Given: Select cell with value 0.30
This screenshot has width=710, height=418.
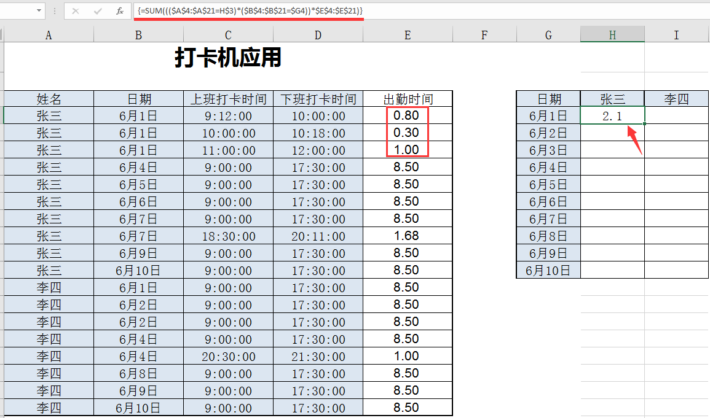Looking at the screenshot, I should point(408,133).
